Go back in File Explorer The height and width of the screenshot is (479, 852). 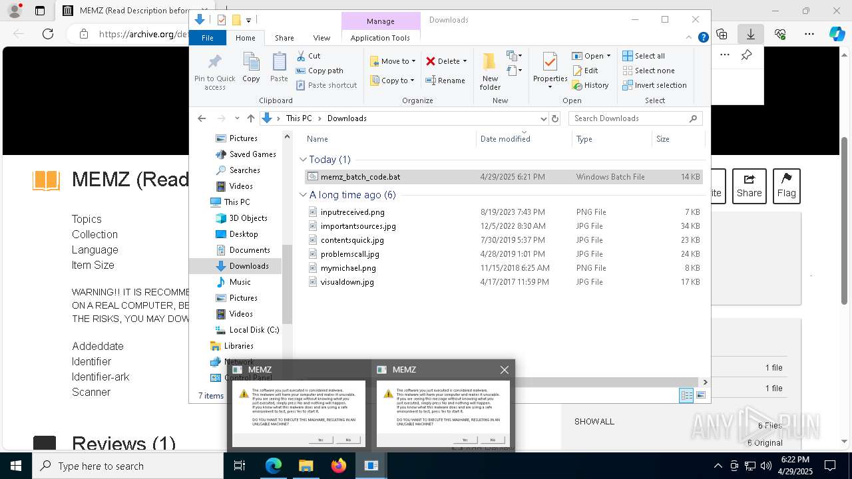click(x=202, y=118)
